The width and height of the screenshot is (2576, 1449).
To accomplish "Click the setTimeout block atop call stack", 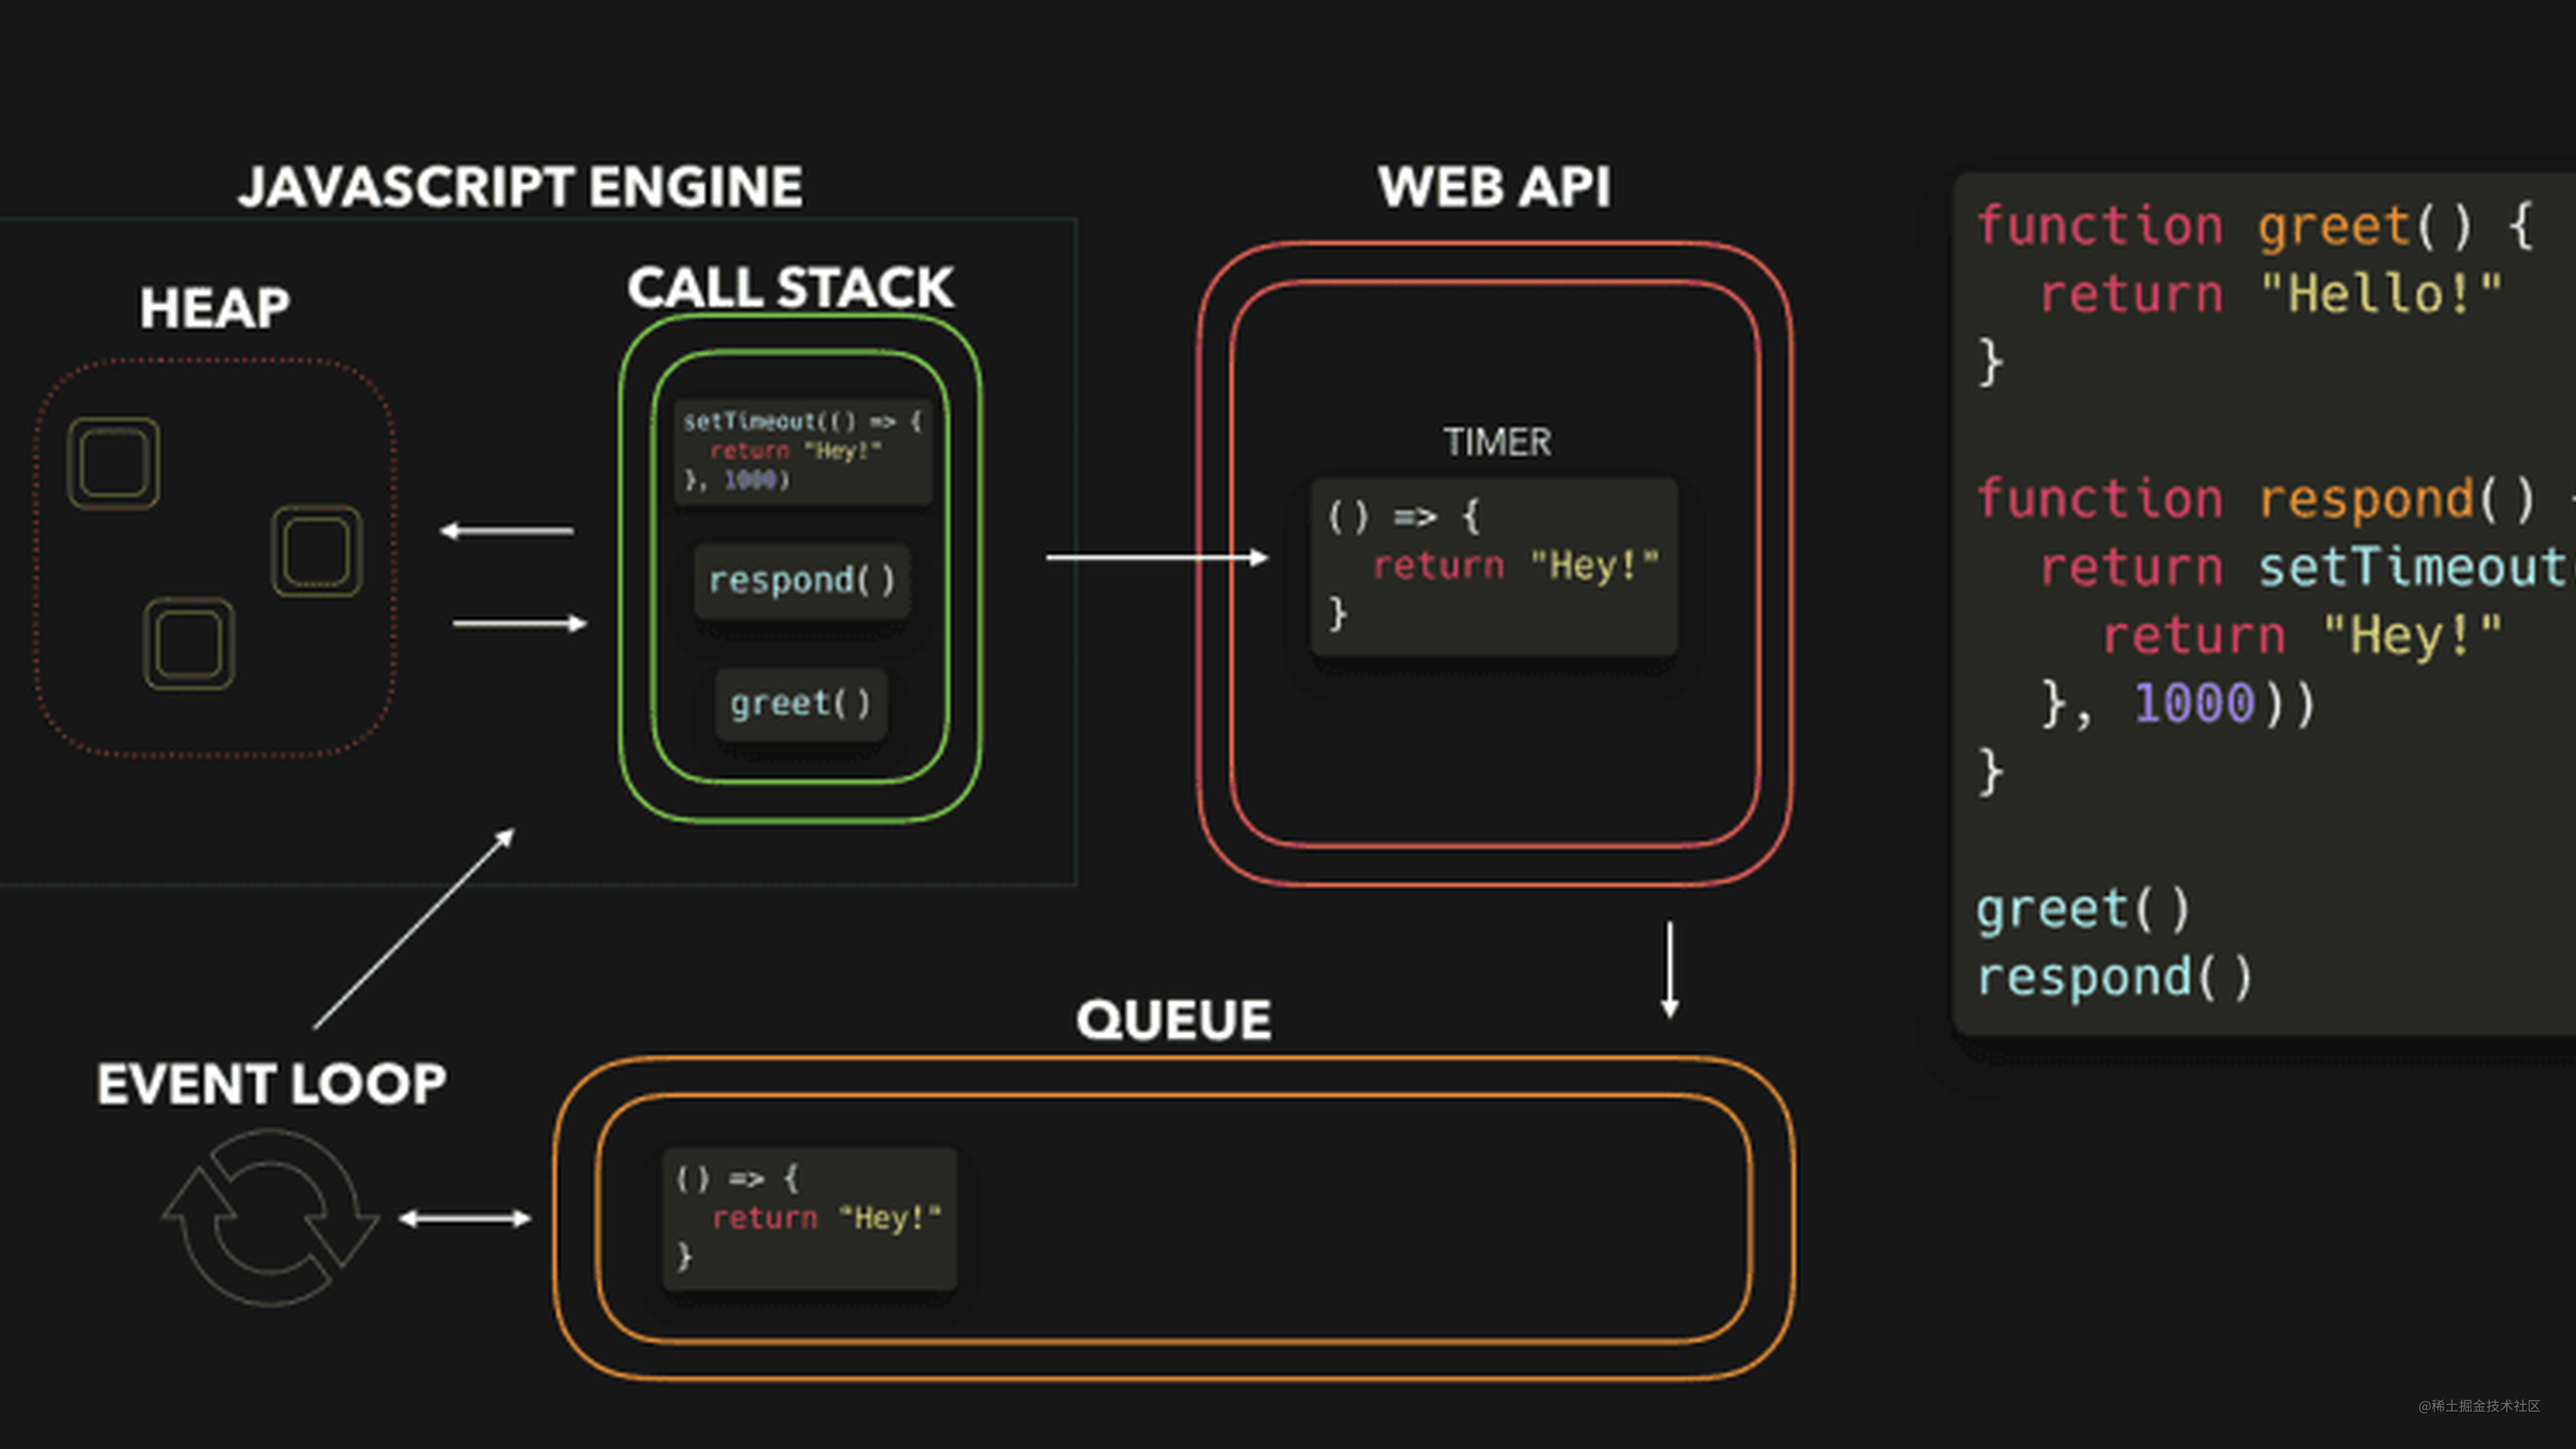I will [801, 451].
